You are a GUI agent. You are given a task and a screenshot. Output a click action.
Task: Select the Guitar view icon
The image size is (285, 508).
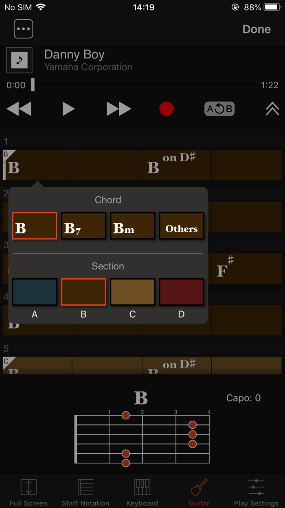click(199, 490)
